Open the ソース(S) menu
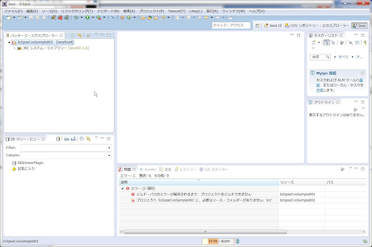This screenshot has width=372, height=247. [x=49, y=11]
